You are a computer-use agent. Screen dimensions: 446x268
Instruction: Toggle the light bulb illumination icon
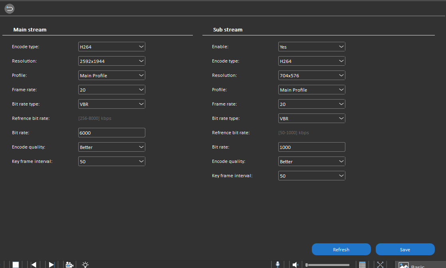85,264
